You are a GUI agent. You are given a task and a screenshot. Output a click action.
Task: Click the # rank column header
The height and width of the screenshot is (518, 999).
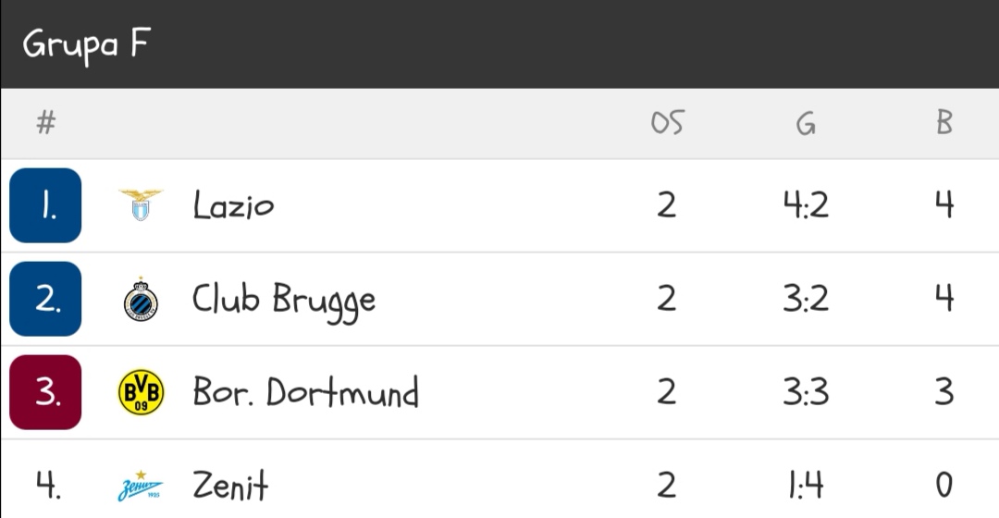45,123
